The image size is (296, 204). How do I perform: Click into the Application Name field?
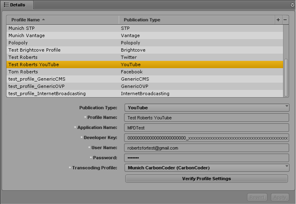pos(207,128)
